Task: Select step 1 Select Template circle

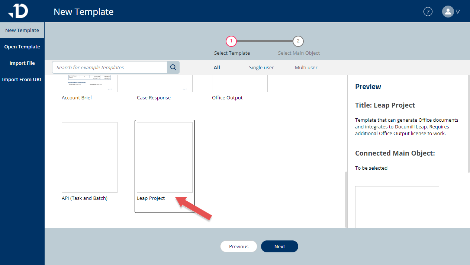Action: [x=231, y=41]
